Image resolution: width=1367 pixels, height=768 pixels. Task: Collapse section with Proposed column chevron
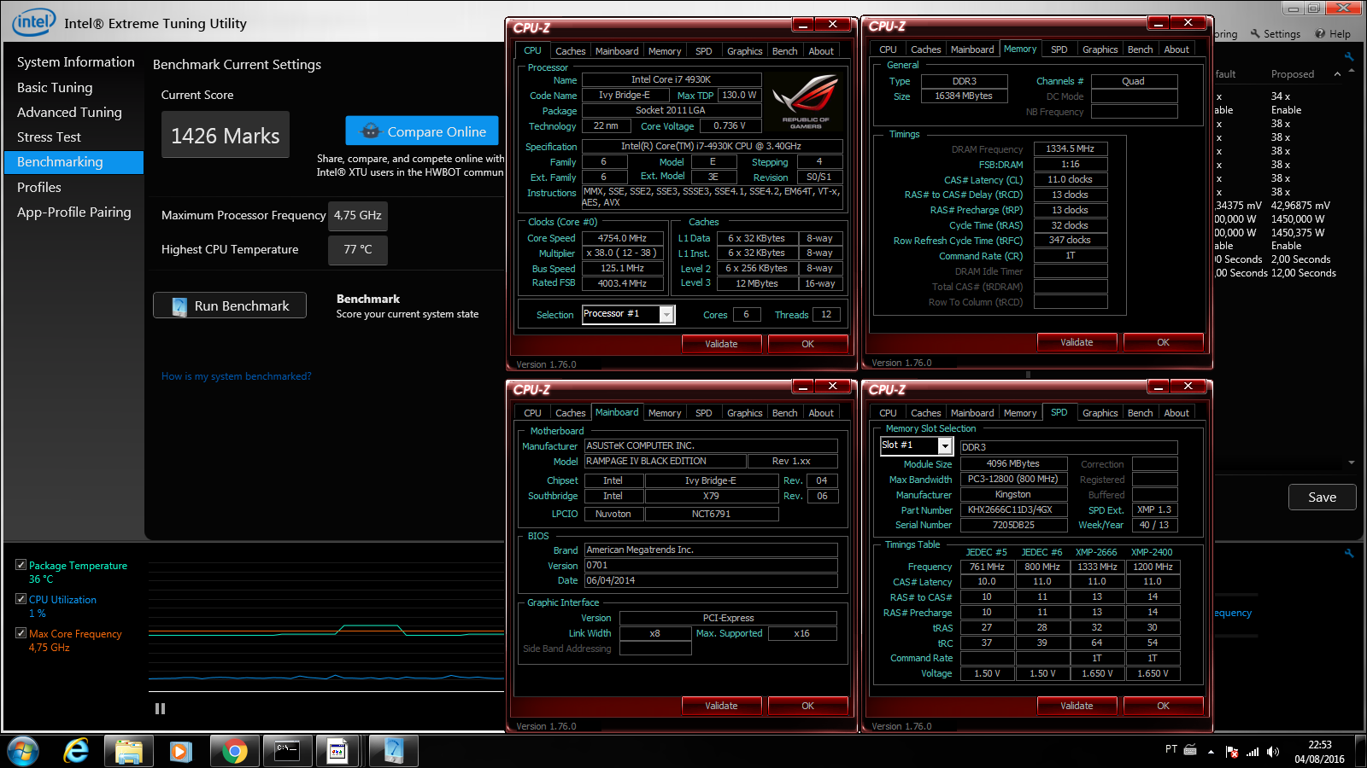(1337, 74)
